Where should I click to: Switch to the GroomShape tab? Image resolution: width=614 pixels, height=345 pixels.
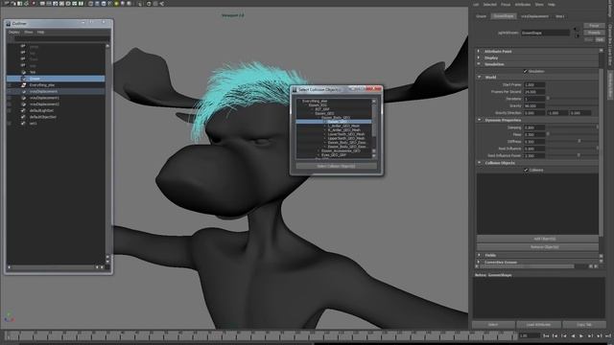tap(504, 16)
